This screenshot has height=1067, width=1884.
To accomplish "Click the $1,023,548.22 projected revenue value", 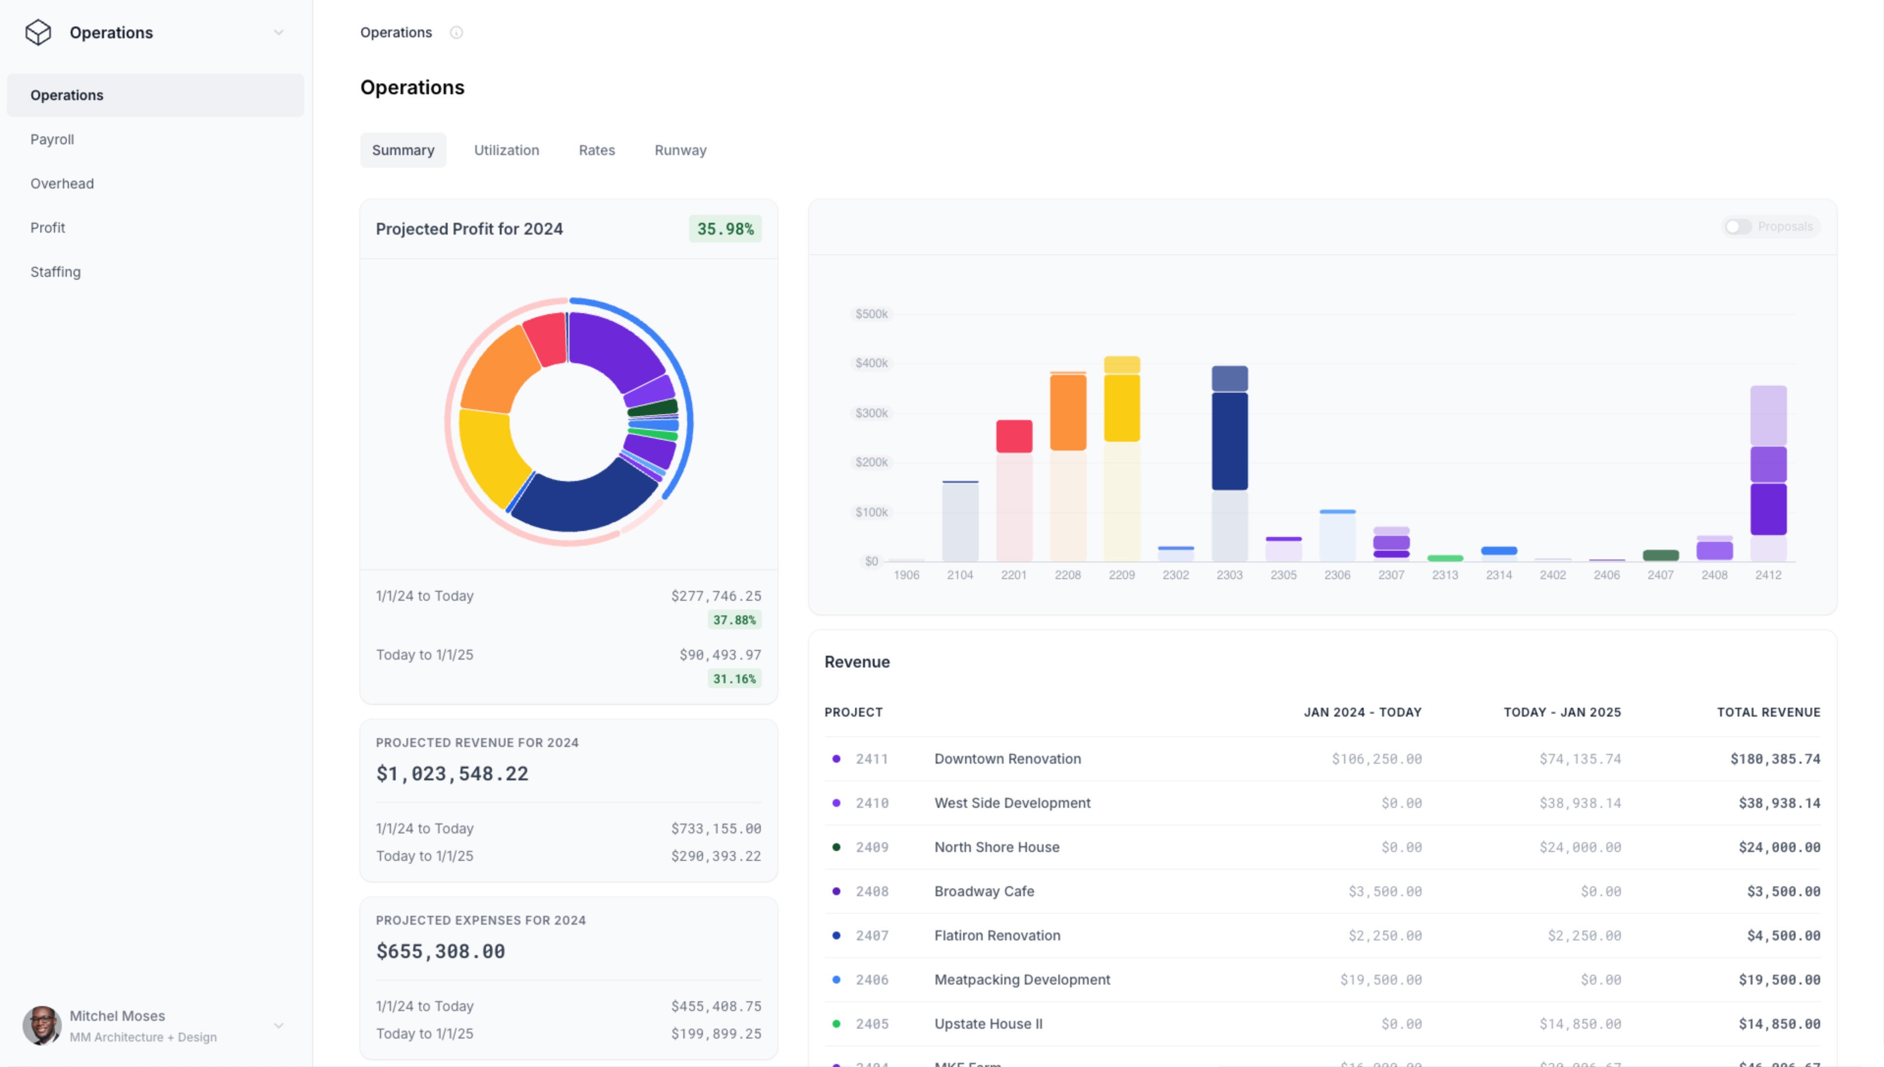I will [452, 774].
